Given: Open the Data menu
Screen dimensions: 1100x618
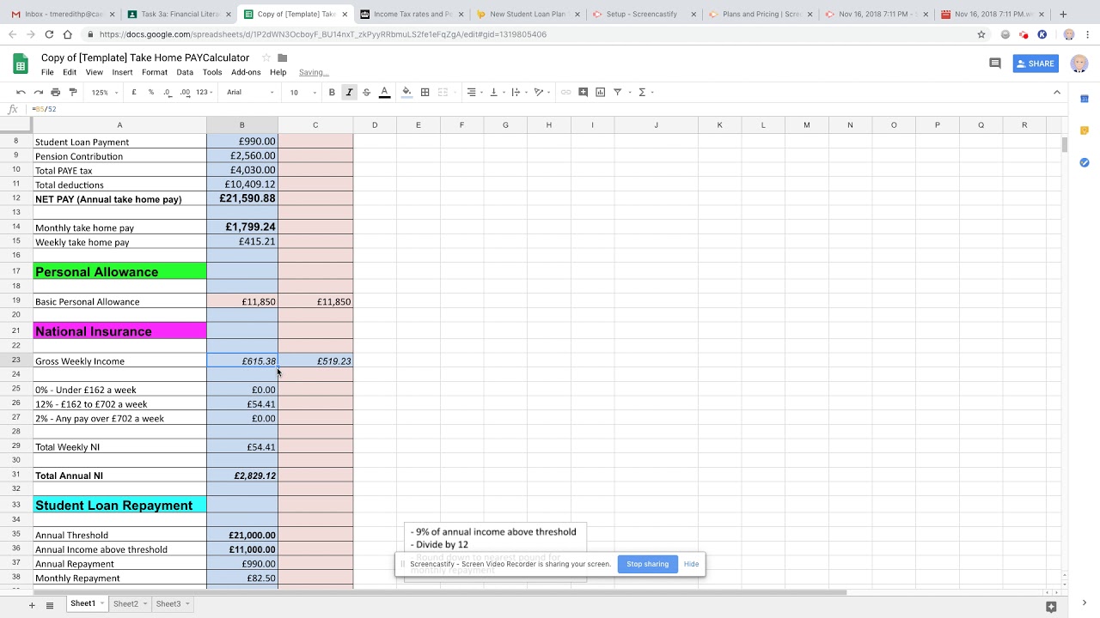Looking at the screenshot, I should [185, 72].
